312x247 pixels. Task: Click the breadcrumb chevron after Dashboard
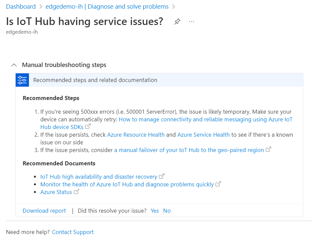click(40, 6)
